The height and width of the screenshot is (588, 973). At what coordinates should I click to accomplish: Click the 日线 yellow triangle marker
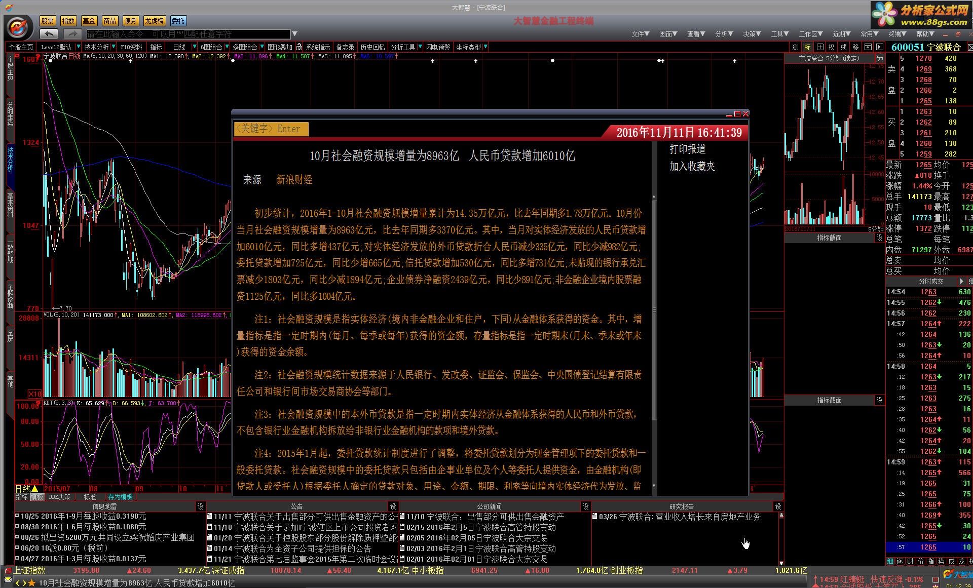[35, 489]
